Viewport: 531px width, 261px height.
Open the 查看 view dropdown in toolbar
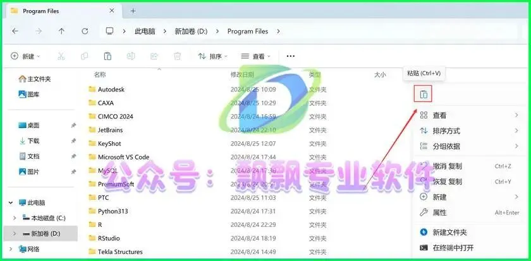tap(255, 56)
